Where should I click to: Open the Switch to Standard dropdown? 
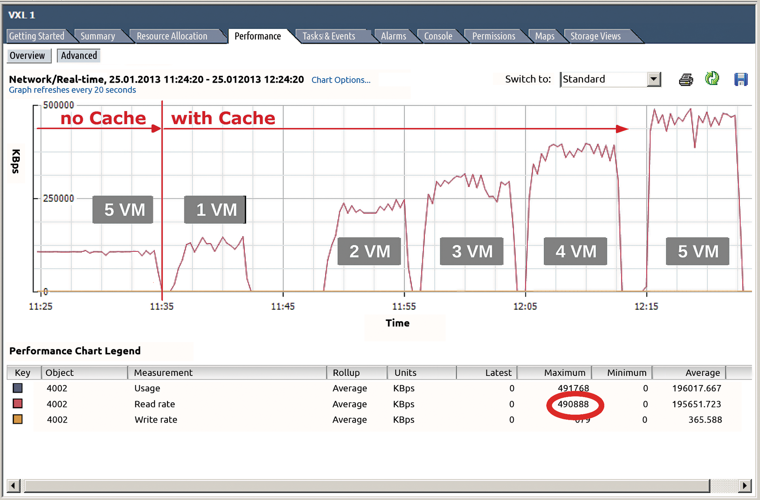pyautogui.click(x=606, y=79)
